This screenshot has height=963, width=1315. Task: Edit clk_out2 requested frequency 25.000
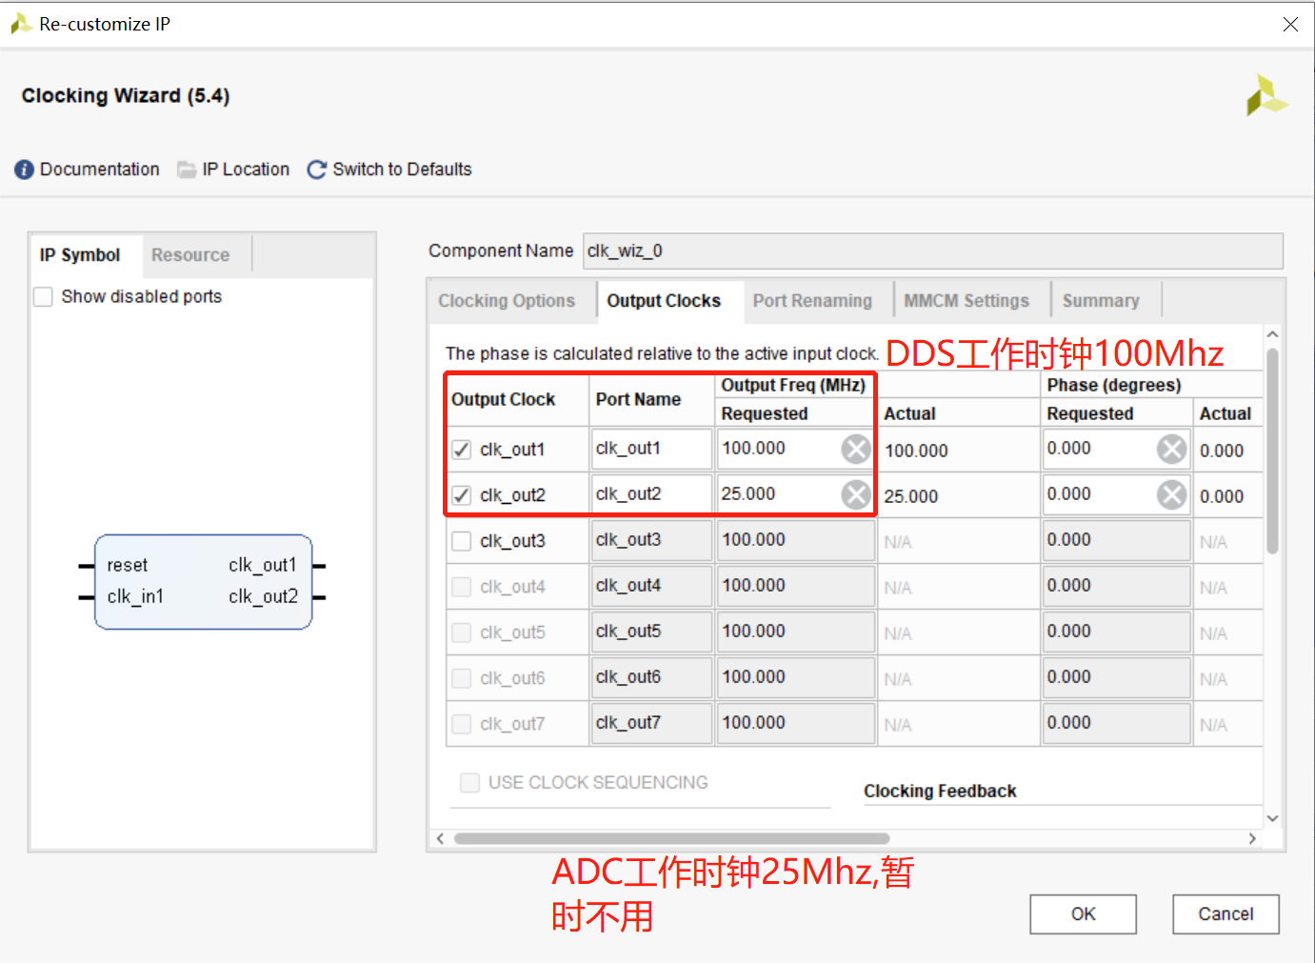(x=779, y=494)
